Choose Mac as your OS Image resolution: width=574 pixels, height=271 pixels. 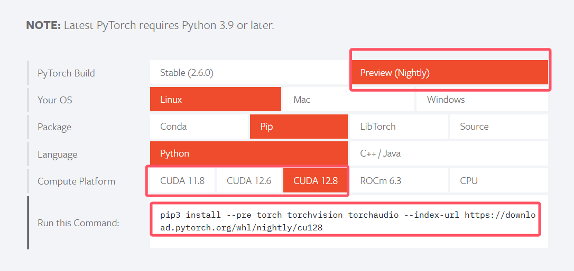pos(348,99)
